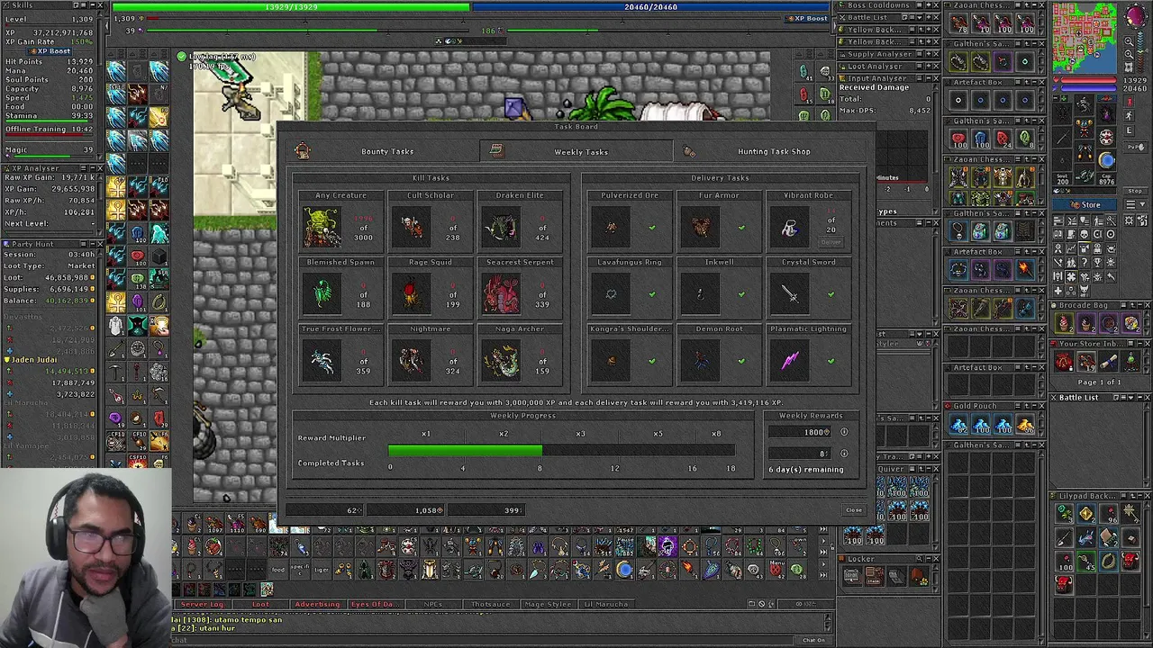1153x648 pixels.
Task: Select party member Jaden Judai
Action: click(34, 360)
